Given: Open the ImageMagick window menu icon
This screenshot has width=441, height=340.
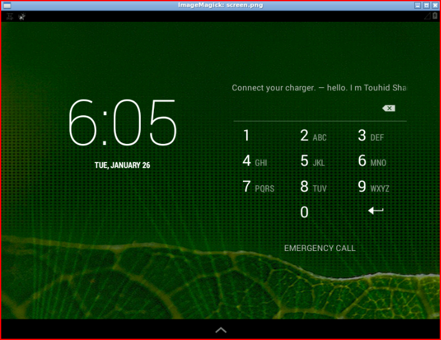Looking at the screenshot, I should tap(7, 6).
